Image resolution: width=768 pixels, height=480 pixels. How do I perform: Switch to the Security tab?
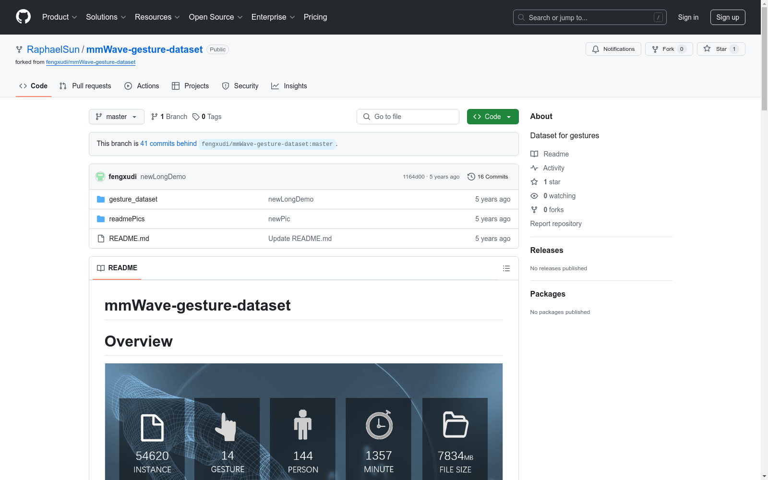tap(240, 86)
